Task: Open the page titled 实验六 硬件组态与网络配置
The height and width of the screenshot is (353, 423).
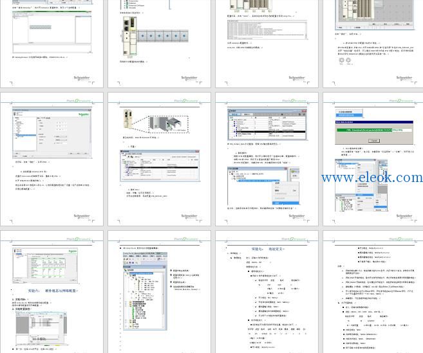Action: 52,292
